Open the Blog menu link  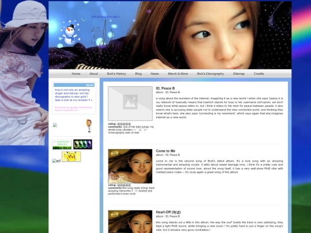[138, 74]
